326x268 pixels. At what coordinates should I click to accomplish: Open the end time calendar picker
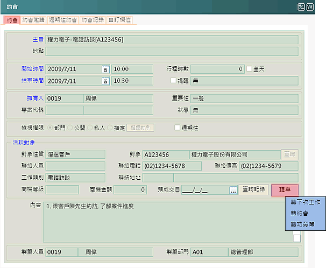pos(105,81)
